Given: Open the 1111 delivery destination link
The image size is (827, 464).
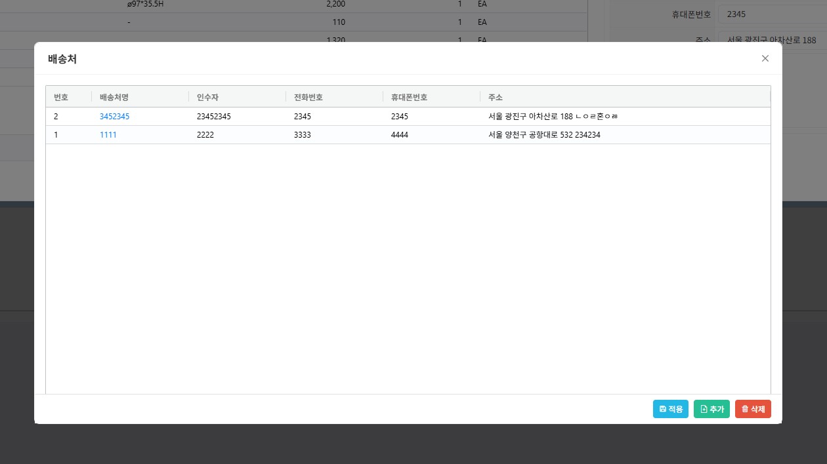Looking at the screenshot, I should tap(108, 135).
